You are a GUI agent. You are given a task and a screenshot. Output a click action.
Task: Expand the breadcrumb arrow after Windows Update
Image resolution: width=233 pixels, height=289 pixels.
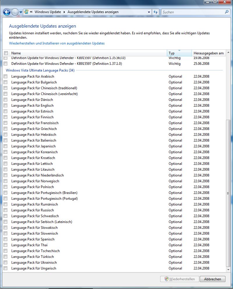tap(64, 12)
